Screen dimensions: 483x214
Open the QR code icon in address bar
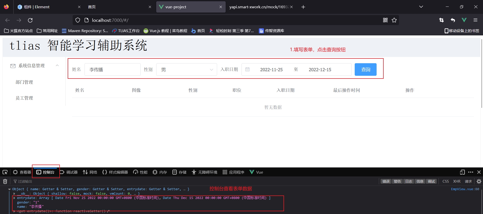point(385,20)
